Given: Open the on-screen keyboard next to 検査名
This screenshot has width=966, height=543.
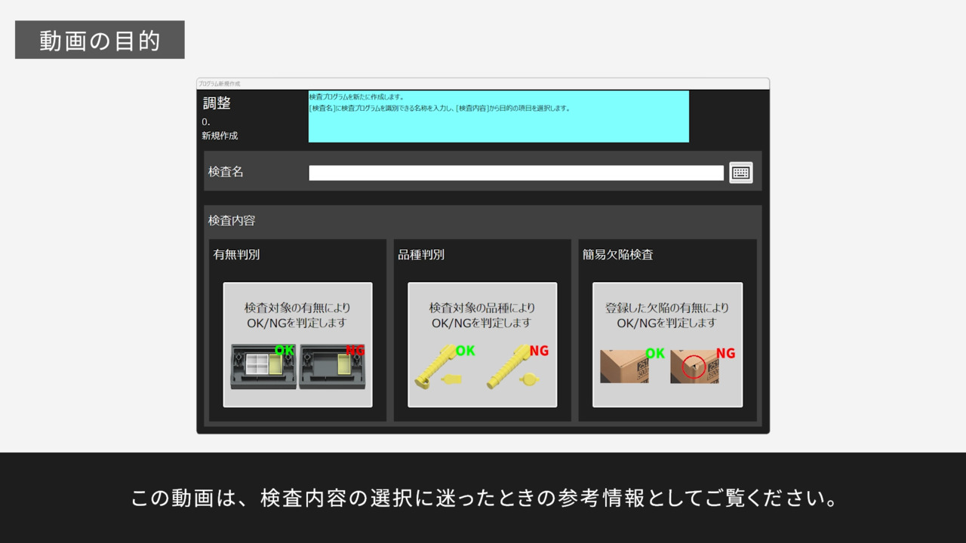Looking at the screenshot, I should [740, 173].
